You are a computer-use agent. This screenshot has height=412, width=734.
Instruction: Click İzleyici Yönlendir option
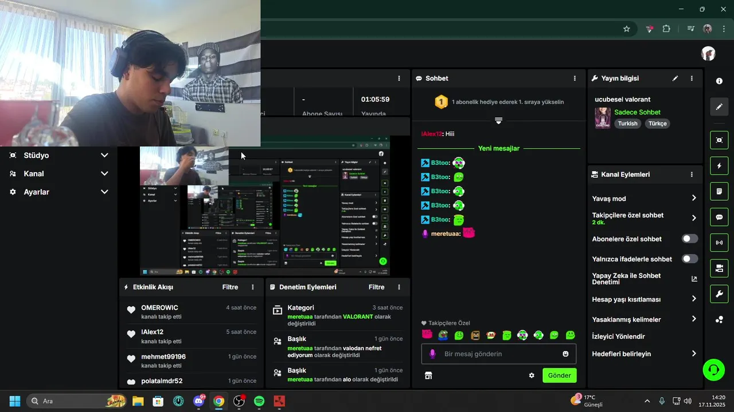[618, 336]
